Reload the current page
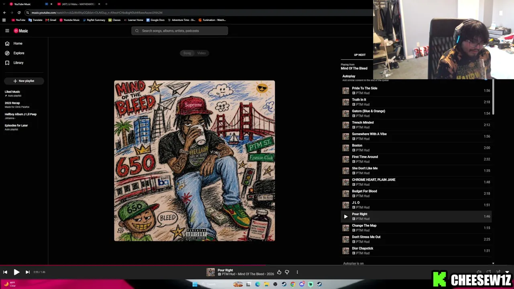Viewport: 514px width, 289px height. [19, 12]
